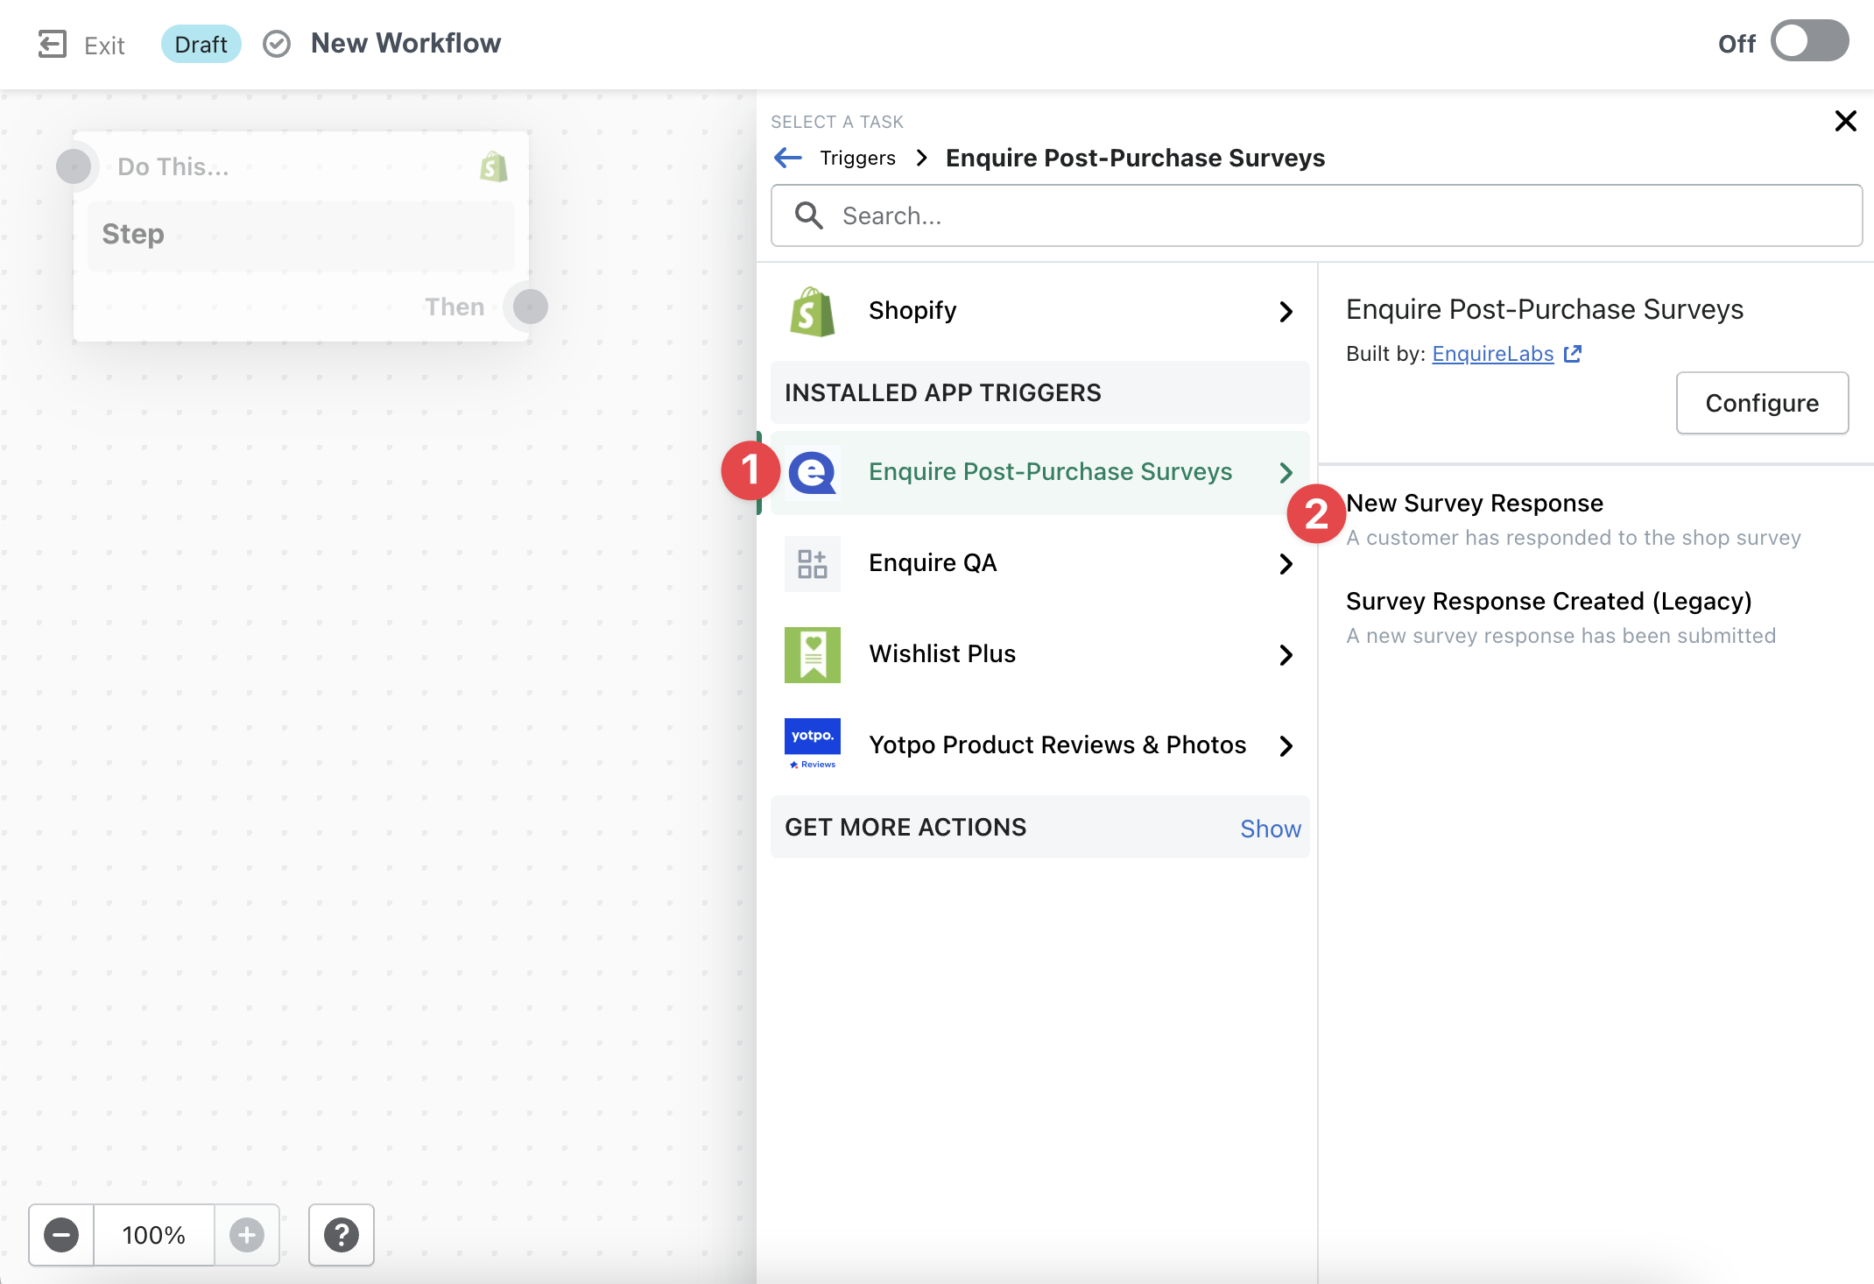Click the back arrow beside Triggers
Screen dimensions: 1874x1284
point(788,158)
